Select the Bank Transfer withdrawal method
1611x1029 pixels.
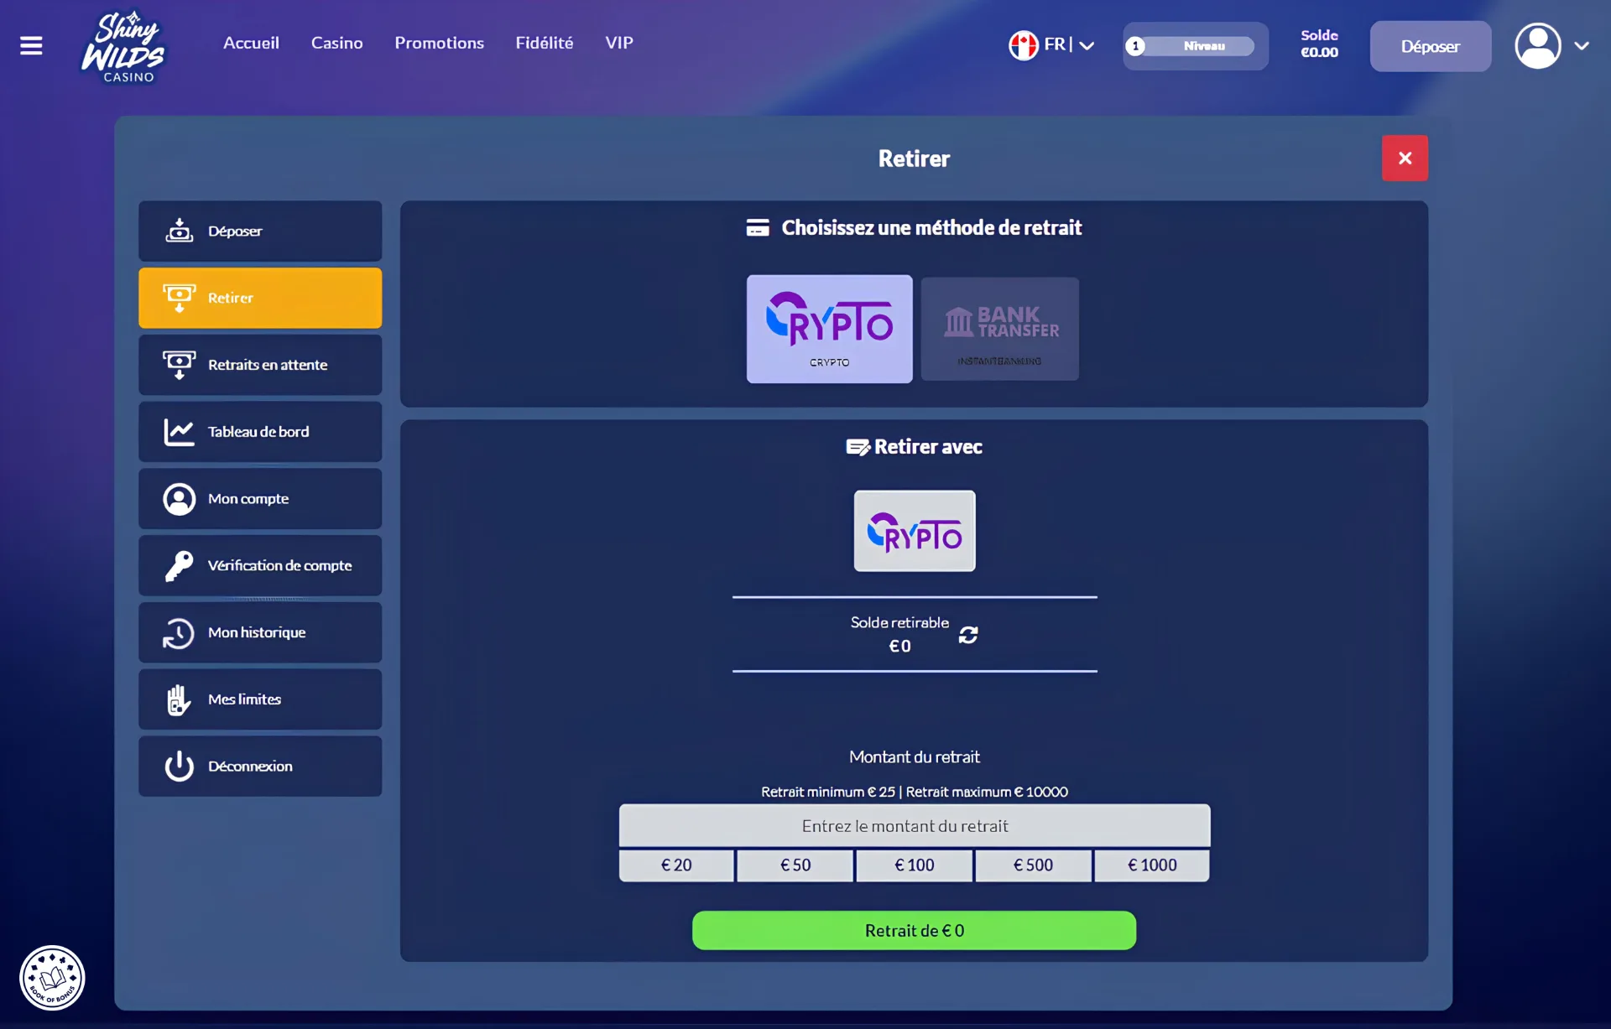[999, 329]
